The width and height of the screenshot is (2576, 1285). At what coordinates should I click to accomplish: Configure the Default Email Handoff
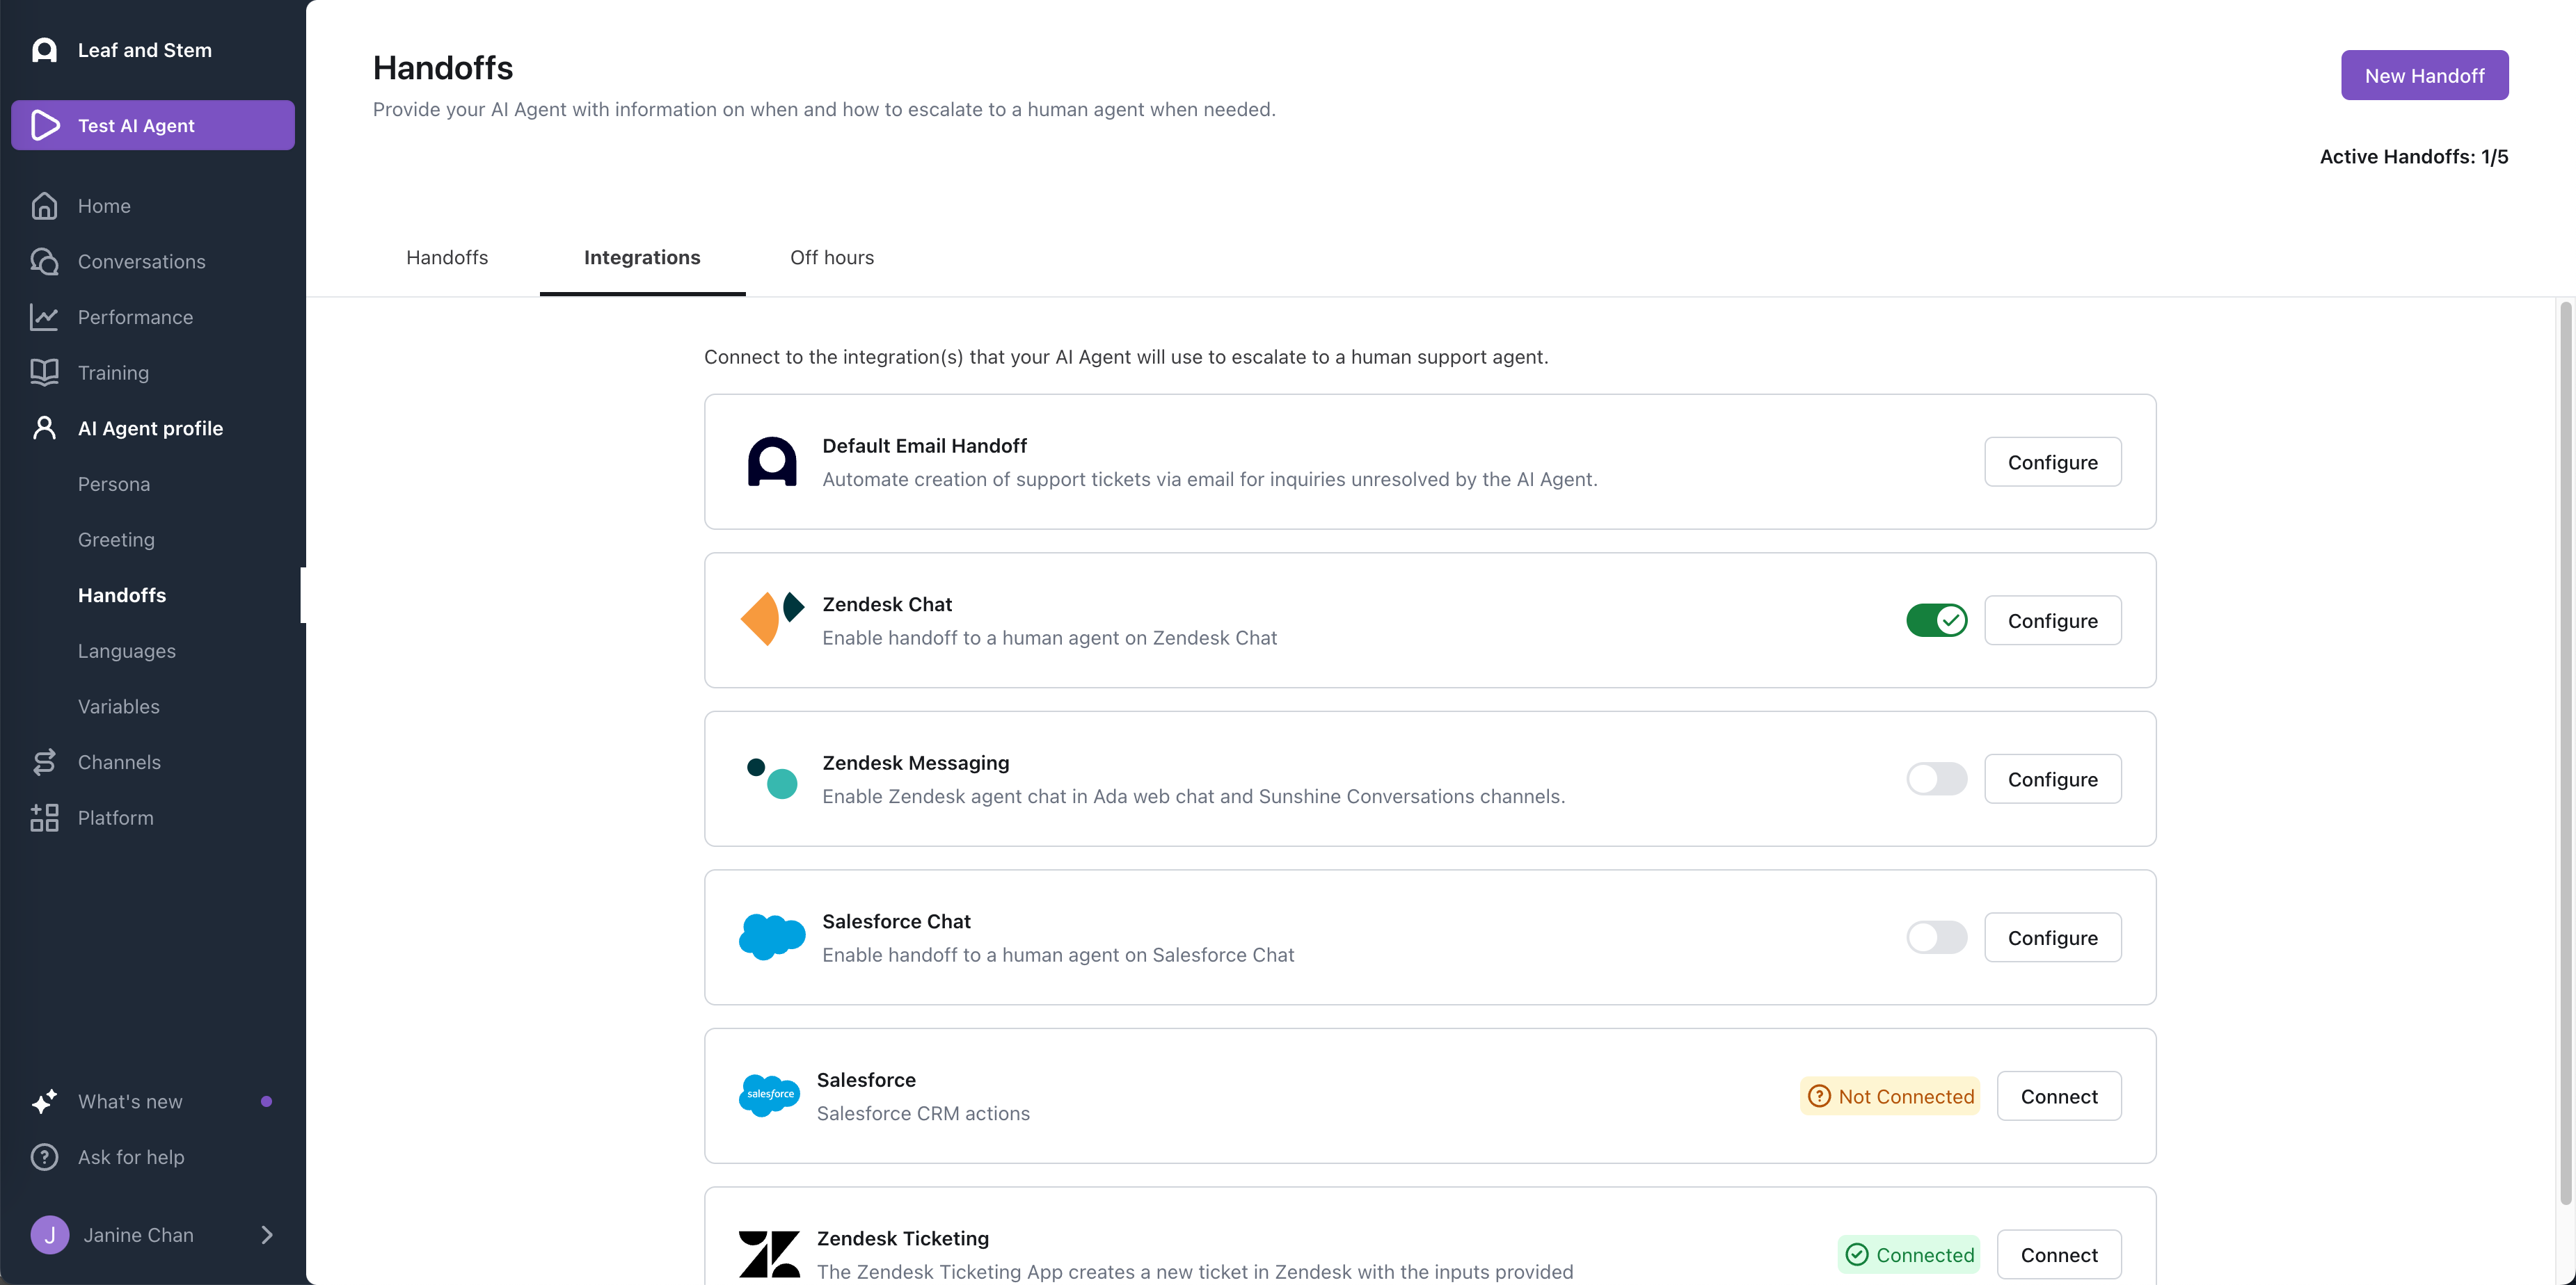(2052, 462)
